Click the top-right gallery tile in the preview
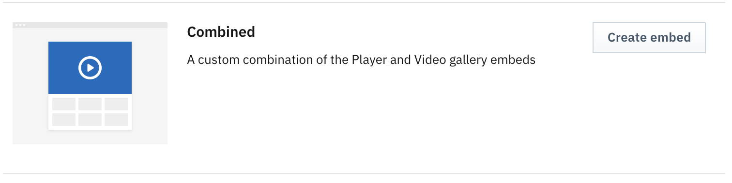Image resolution: width=732 pixels, height=183 pixels. (116, 104)
